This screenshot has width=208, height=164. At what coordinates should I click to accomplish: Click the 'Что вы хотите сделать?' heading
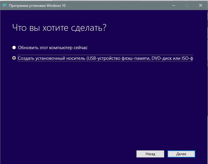tap(59, 28)
